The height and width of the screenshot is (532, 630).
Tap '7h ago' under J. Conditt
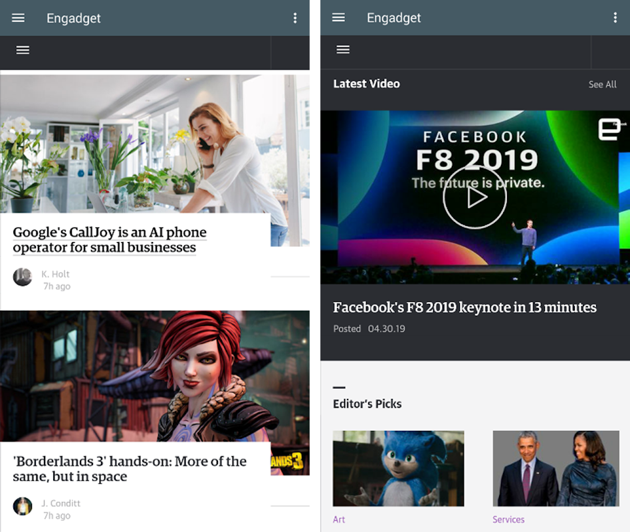(56, 515)
